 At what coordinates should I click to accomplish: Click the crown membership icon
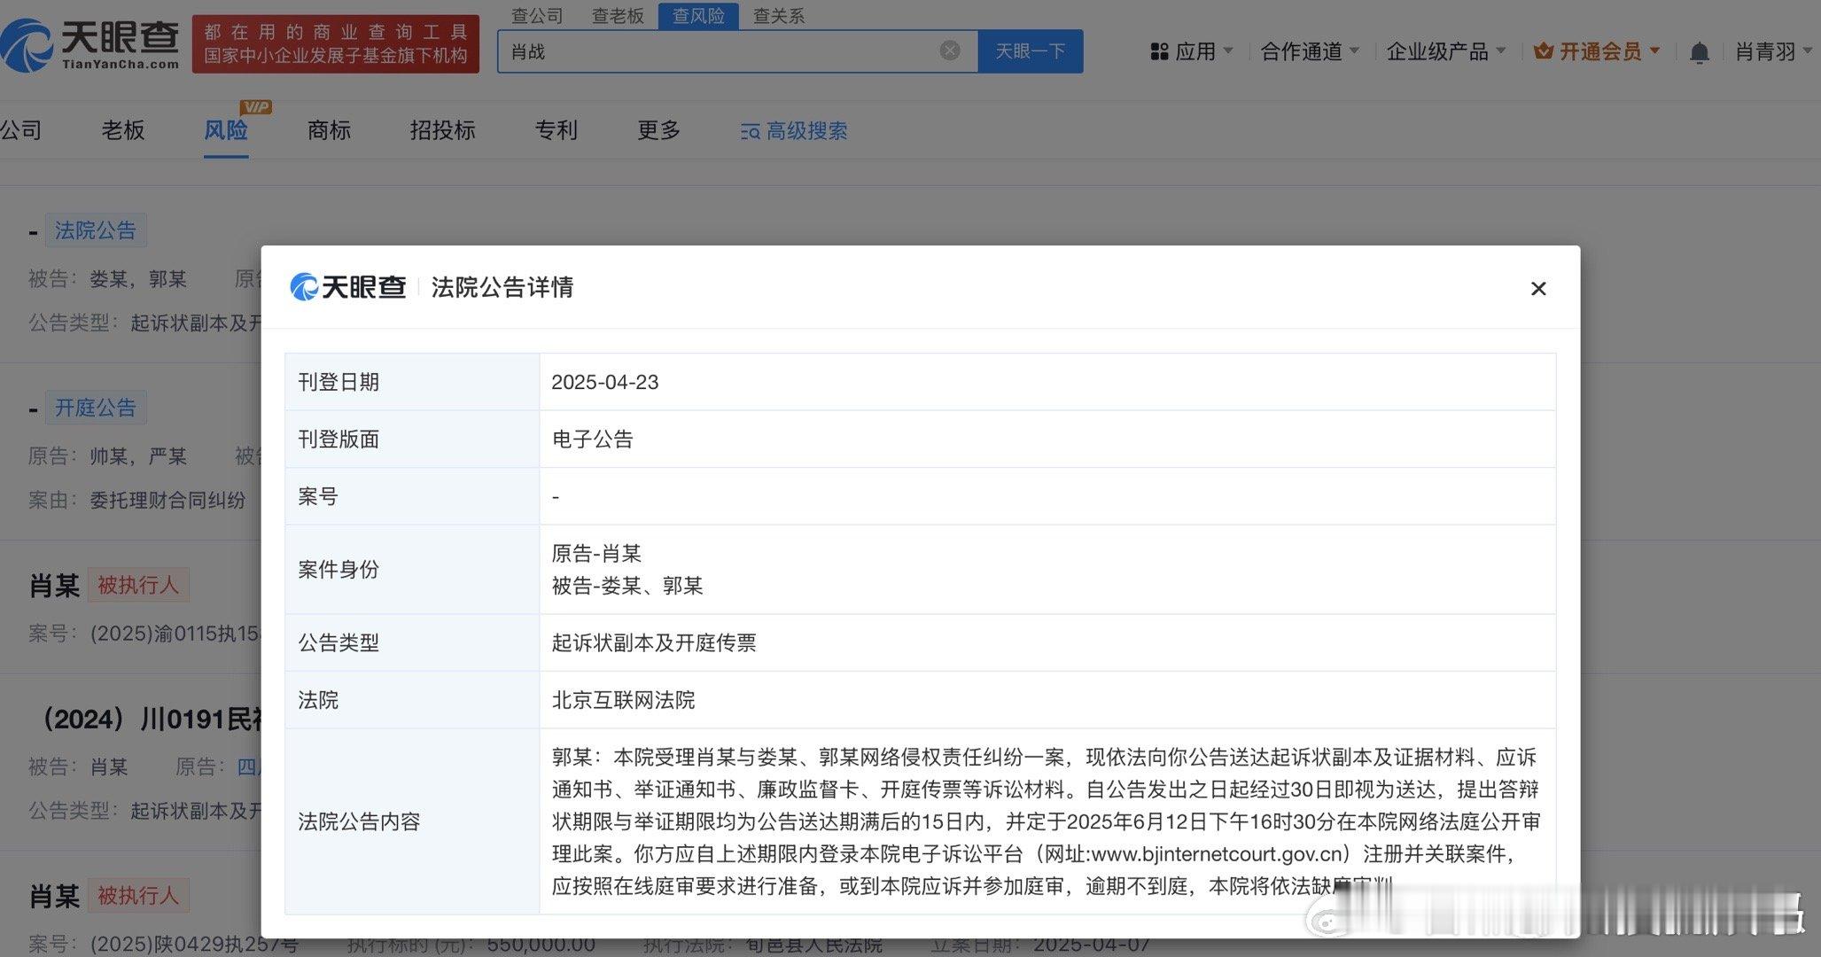pyautogui.click(x=1543, y=51)
